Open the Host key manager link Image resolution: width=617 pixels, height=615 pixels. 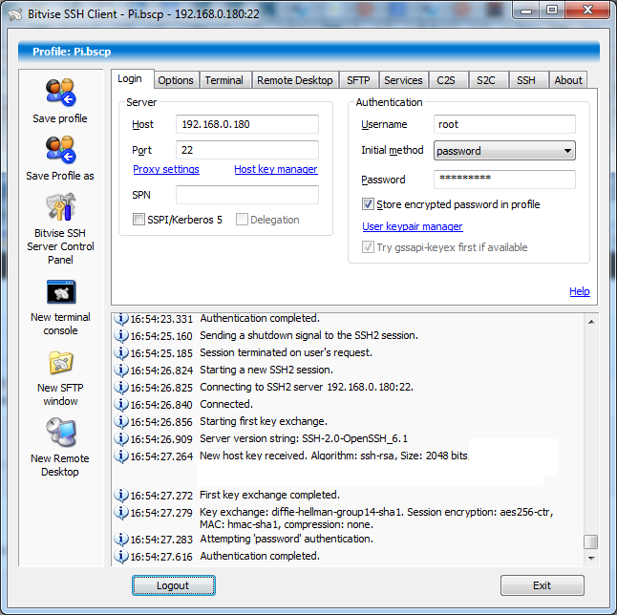(x=275, y=170)
